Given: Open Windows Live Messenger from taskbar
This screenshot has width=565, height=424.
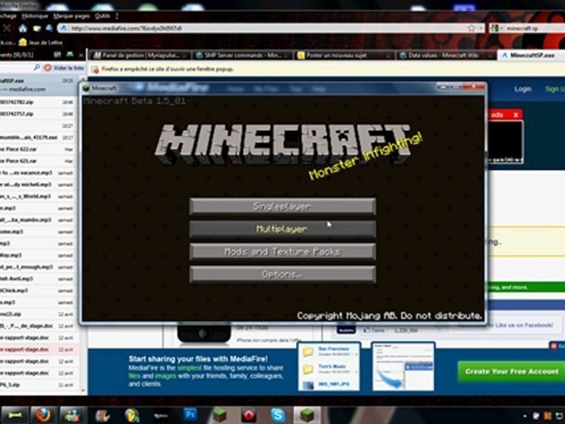Looking at the screenshot, I should (71, 415).
